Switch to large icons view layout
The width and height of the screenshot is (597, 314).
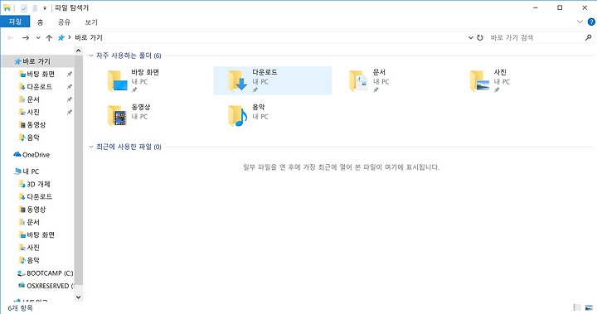(589, 307)
